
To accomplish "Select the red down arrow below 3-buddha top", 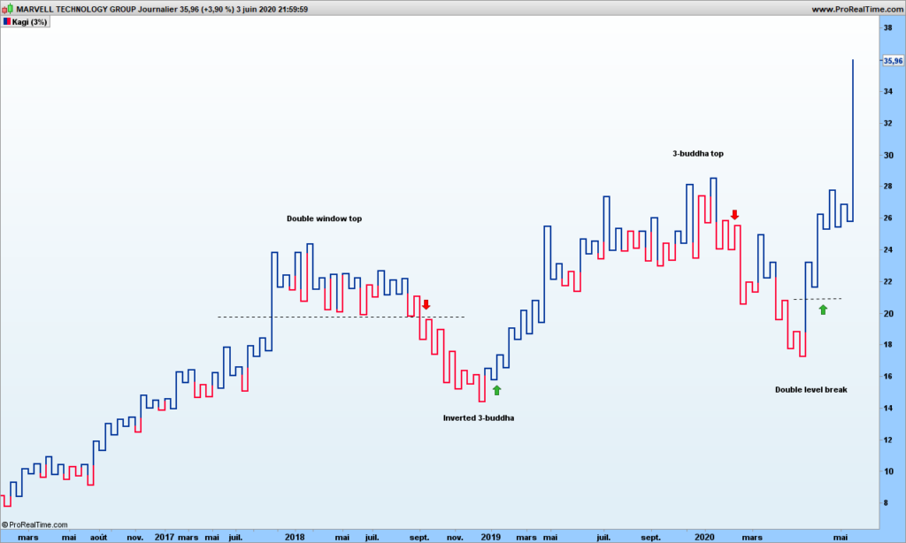I will (x=734, y=215).
